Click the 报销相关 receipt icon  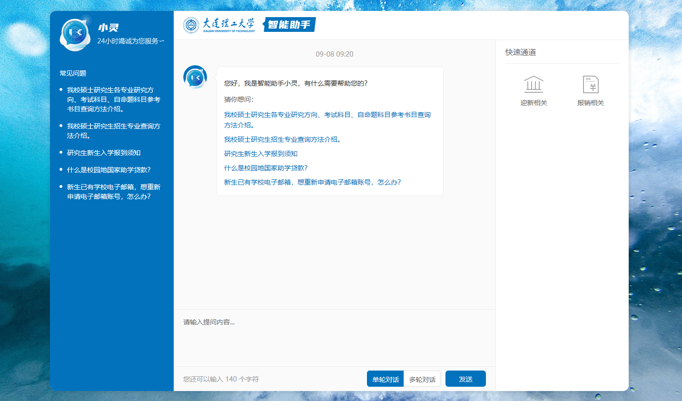coord(591,85)
